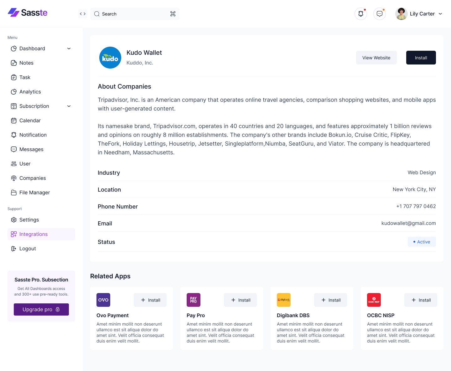The image size is (451, 371).
Task: Open File Manager via its folder icon
Action: coord(14,192)
